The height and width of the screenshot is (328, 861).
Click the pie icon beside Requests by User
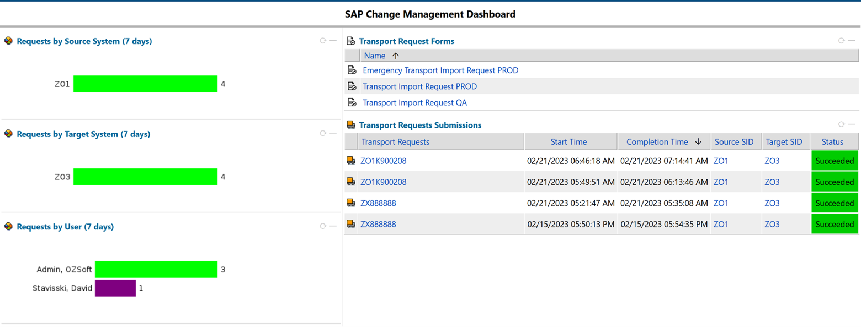click(x=8, y=226)
